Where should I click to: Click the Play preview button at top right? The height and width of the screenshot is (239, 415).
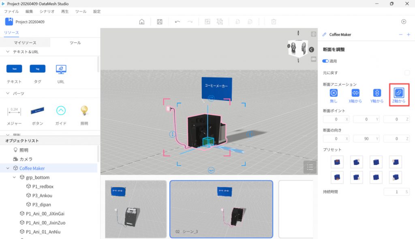[404, 22]
